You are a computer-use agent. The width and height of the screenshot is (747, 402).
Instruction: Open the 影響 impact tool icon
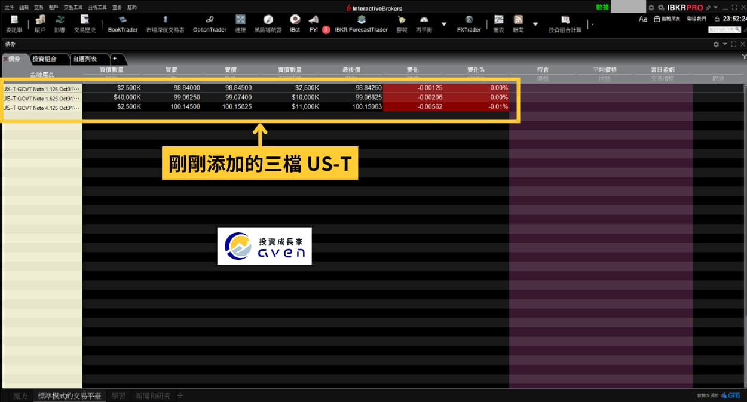pos(60,23)
